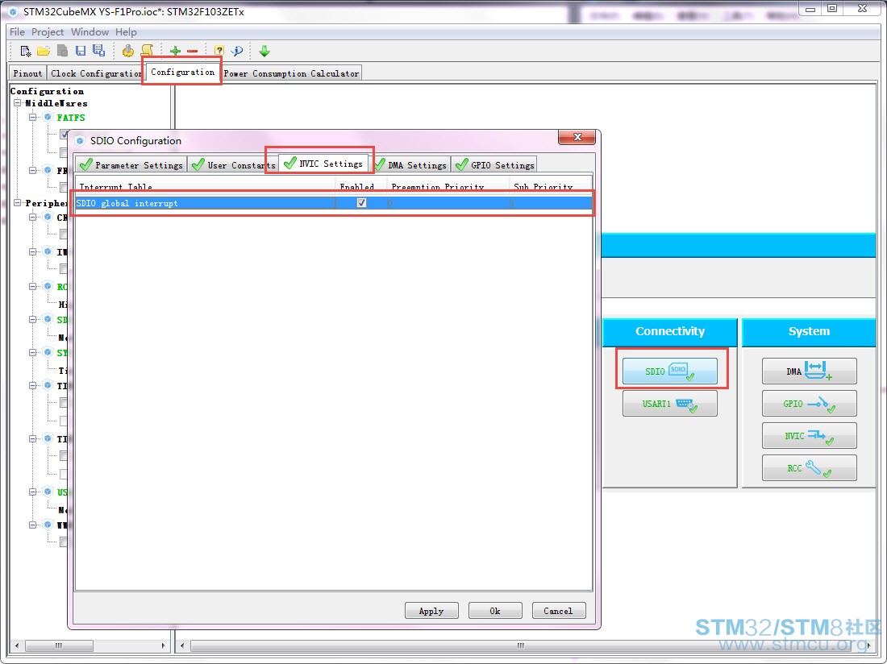Collapse the green US peripheral node
This screenshot has width=887, height=664.
point(33,492)
